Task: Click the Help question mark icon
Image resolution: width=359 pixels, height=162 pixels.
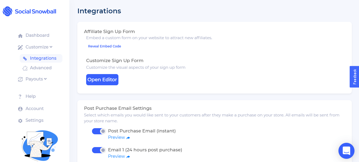Action: 20,96
